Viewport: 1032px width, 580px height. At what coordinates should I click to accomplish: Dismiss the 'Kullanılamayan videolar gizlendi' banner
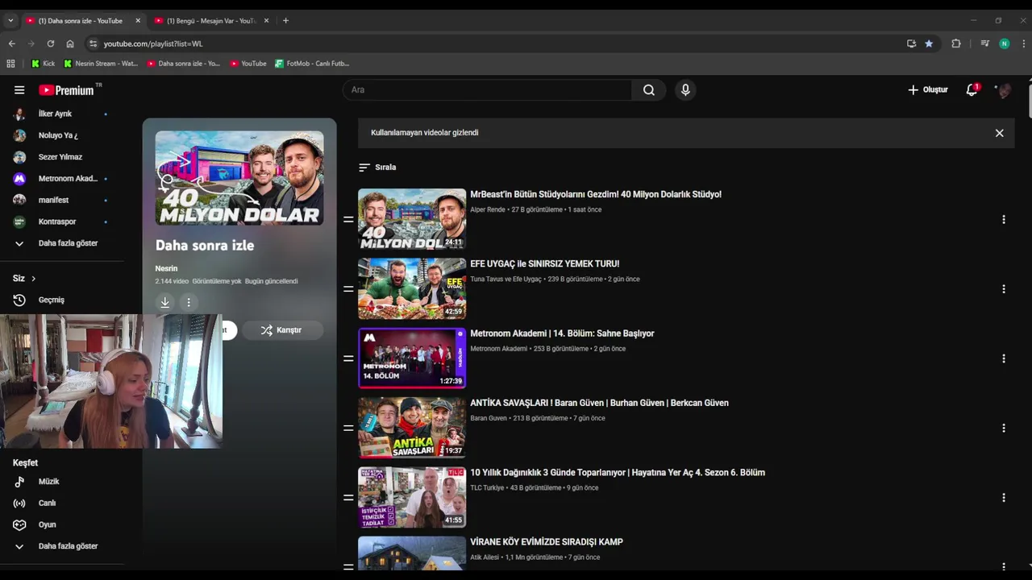(x=999, y=133)
